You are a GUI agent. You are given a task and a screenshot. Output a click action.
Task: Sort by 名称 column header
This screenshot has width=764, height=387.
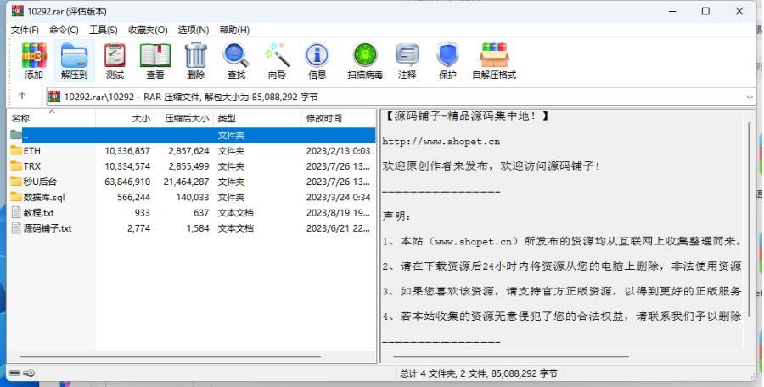tap(52, 118)
